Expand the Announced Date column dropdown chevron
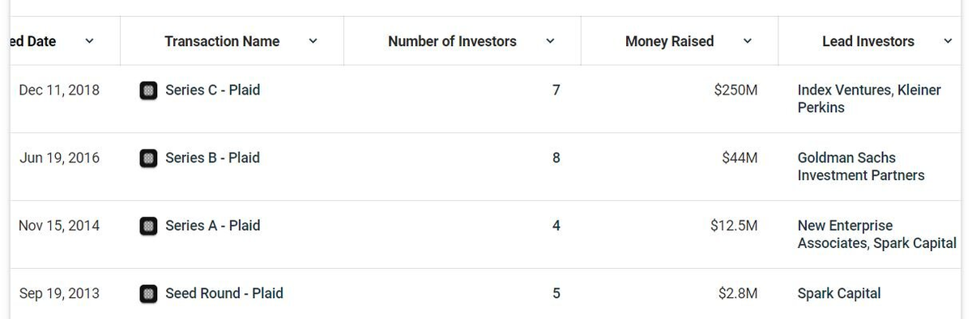The width and height of the screenshot is (972, 319). pyautogui.click(x=89, y=42)
